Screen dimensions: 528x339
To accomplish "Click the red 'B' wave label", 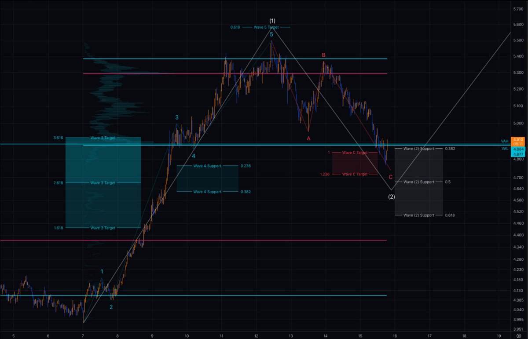I will 324,55.
